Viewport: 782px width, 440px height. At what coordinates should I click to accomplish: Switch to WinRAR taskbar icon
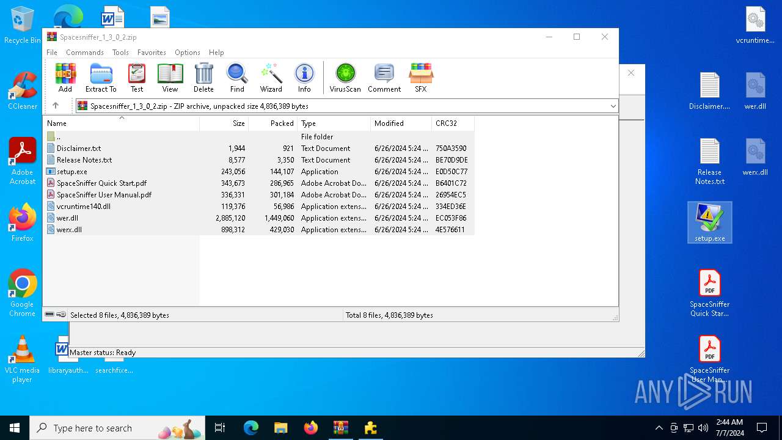(x=340, y=428)
